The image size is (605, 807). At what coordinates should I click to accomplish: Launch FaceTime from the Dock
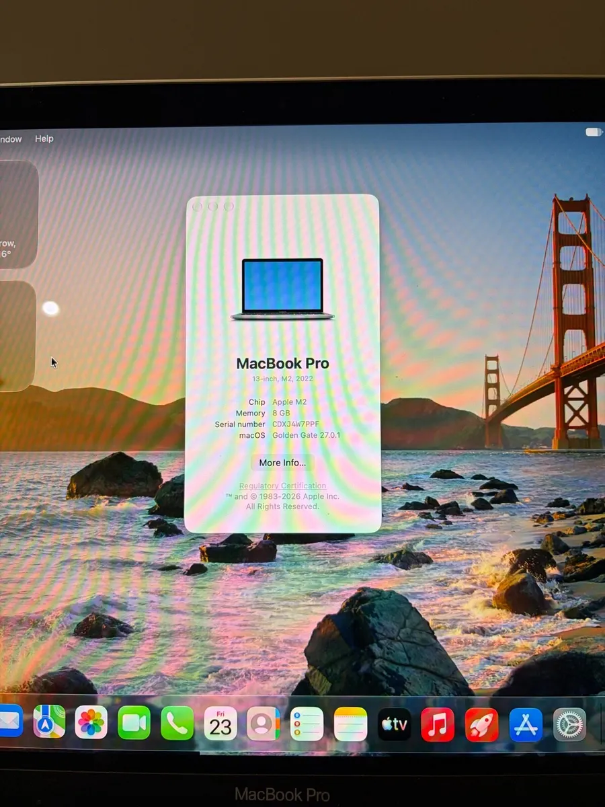134,723
